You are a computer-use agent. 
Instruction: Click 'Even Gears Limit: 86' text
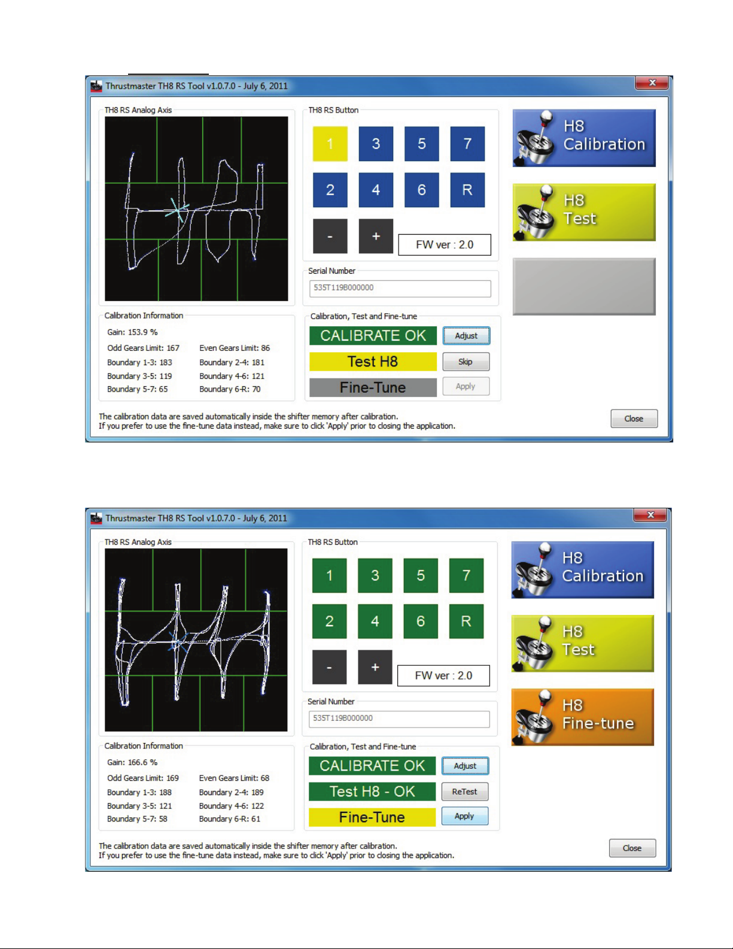pyautogui.click(x=235, y=348)
